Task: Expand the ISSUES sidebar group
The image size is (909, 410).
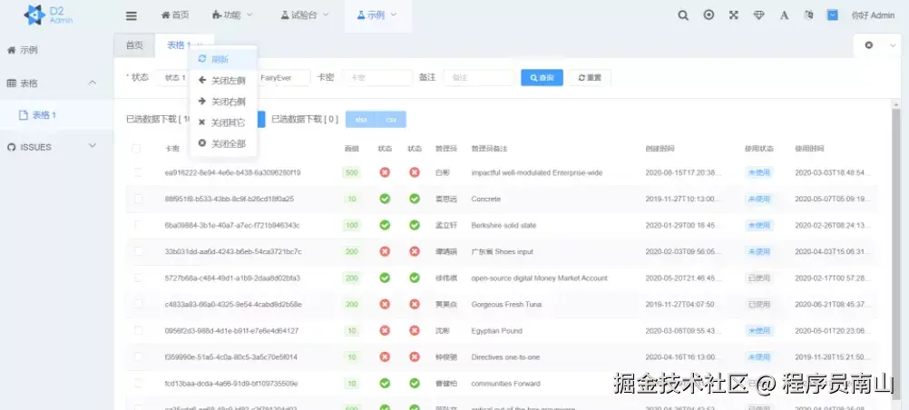Action: coord(57,147)
